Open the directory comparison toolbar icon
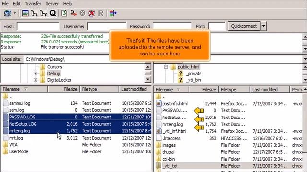 (x=113, y=13)
